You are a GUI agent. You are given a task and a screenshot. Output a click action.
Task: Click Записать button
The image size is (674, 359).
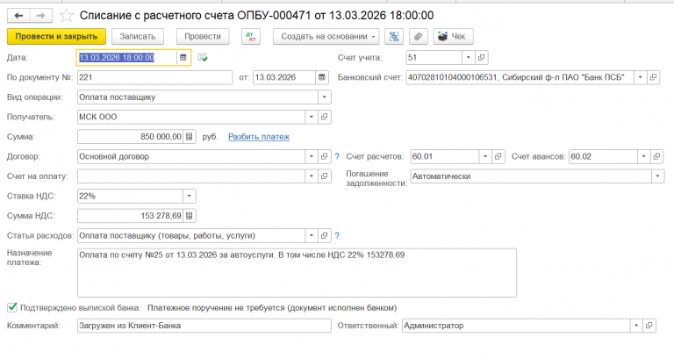click(x=138, y=37)
